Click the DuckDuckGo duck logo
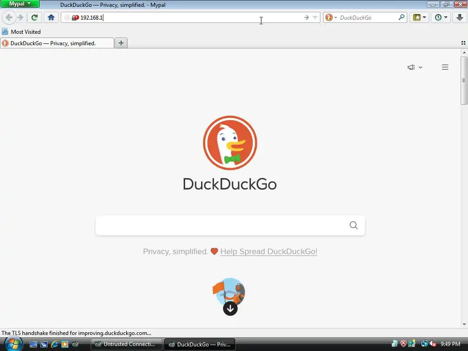The width and height of the screenshot is (468, 351). tap(230, 143)
